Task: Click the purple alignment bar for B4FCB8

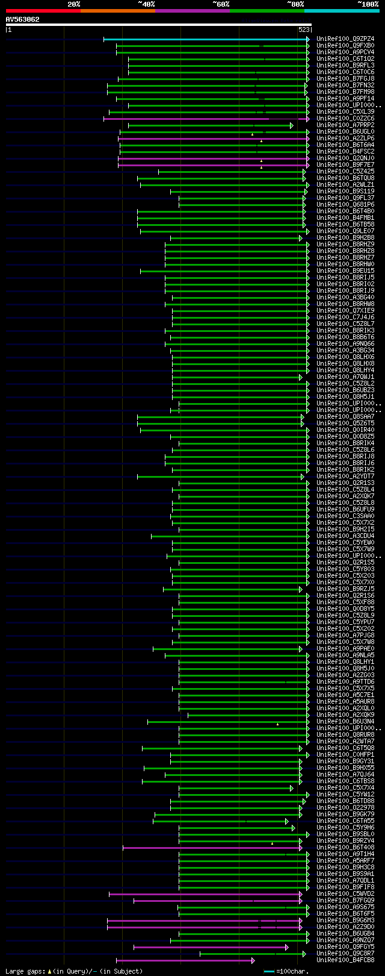Action: tap(185, 960)
